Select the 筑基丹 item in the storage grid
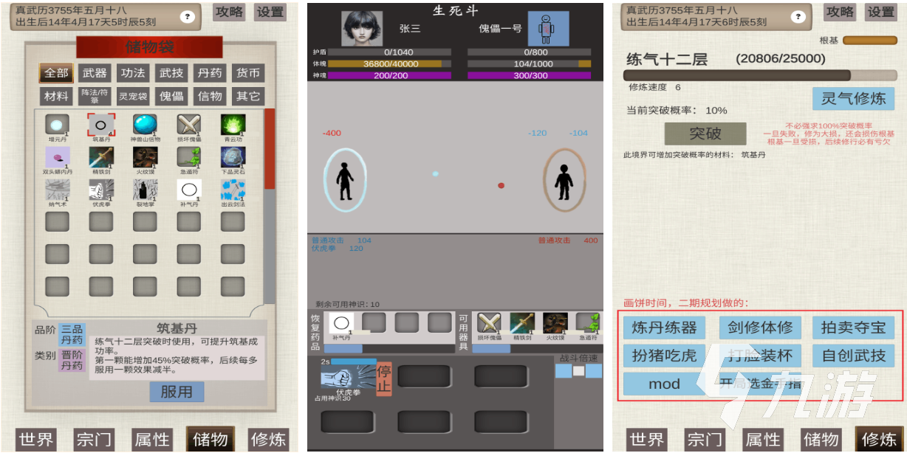 coord(101,125)
